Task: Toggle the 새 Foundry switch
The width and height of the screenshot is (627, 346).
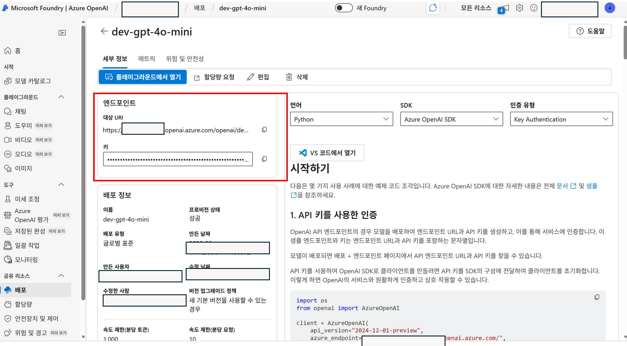Action: coord(344,8)
